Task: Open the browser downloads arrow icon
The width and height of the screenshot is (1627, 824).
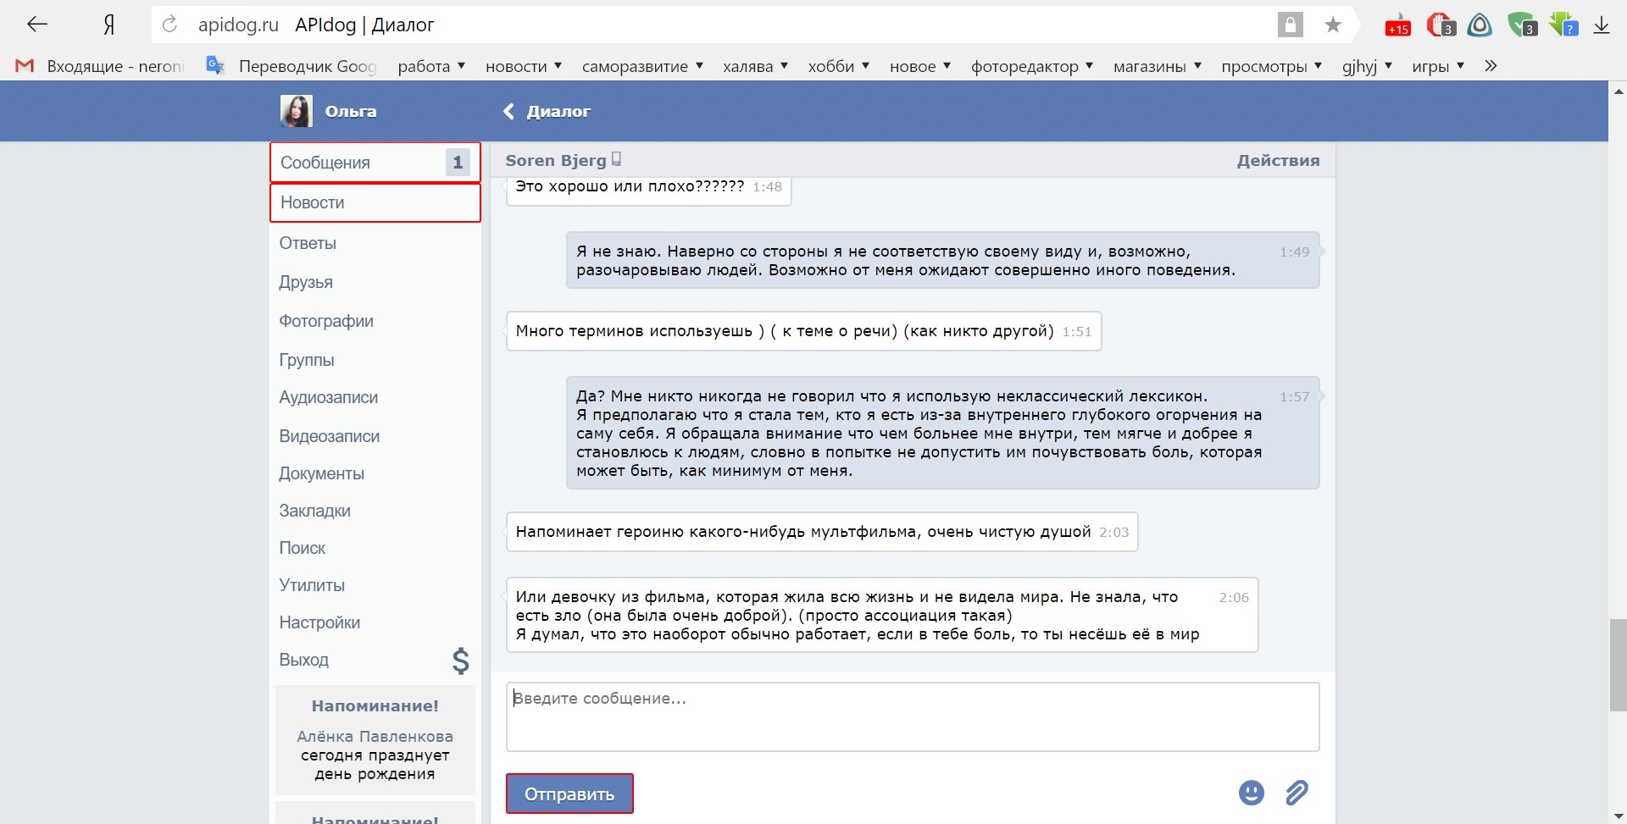Action: (1601, 25)
